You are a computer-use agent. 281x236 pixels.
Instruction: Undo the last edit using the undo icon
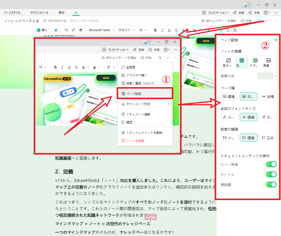pos(66,30)
